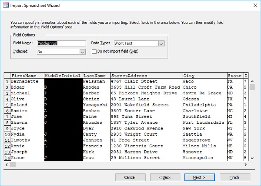Click Finish to complete import

point(234,177)
